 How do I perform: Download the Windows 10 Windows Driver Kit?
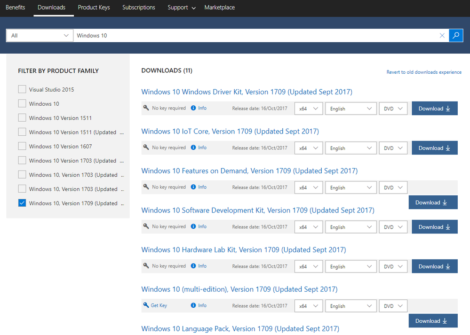tap(435, 109)
